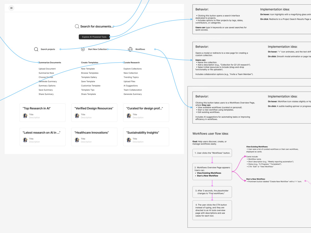Select Browse Templates link
This screenshot has height=233, width=311.
coord(90,73)
